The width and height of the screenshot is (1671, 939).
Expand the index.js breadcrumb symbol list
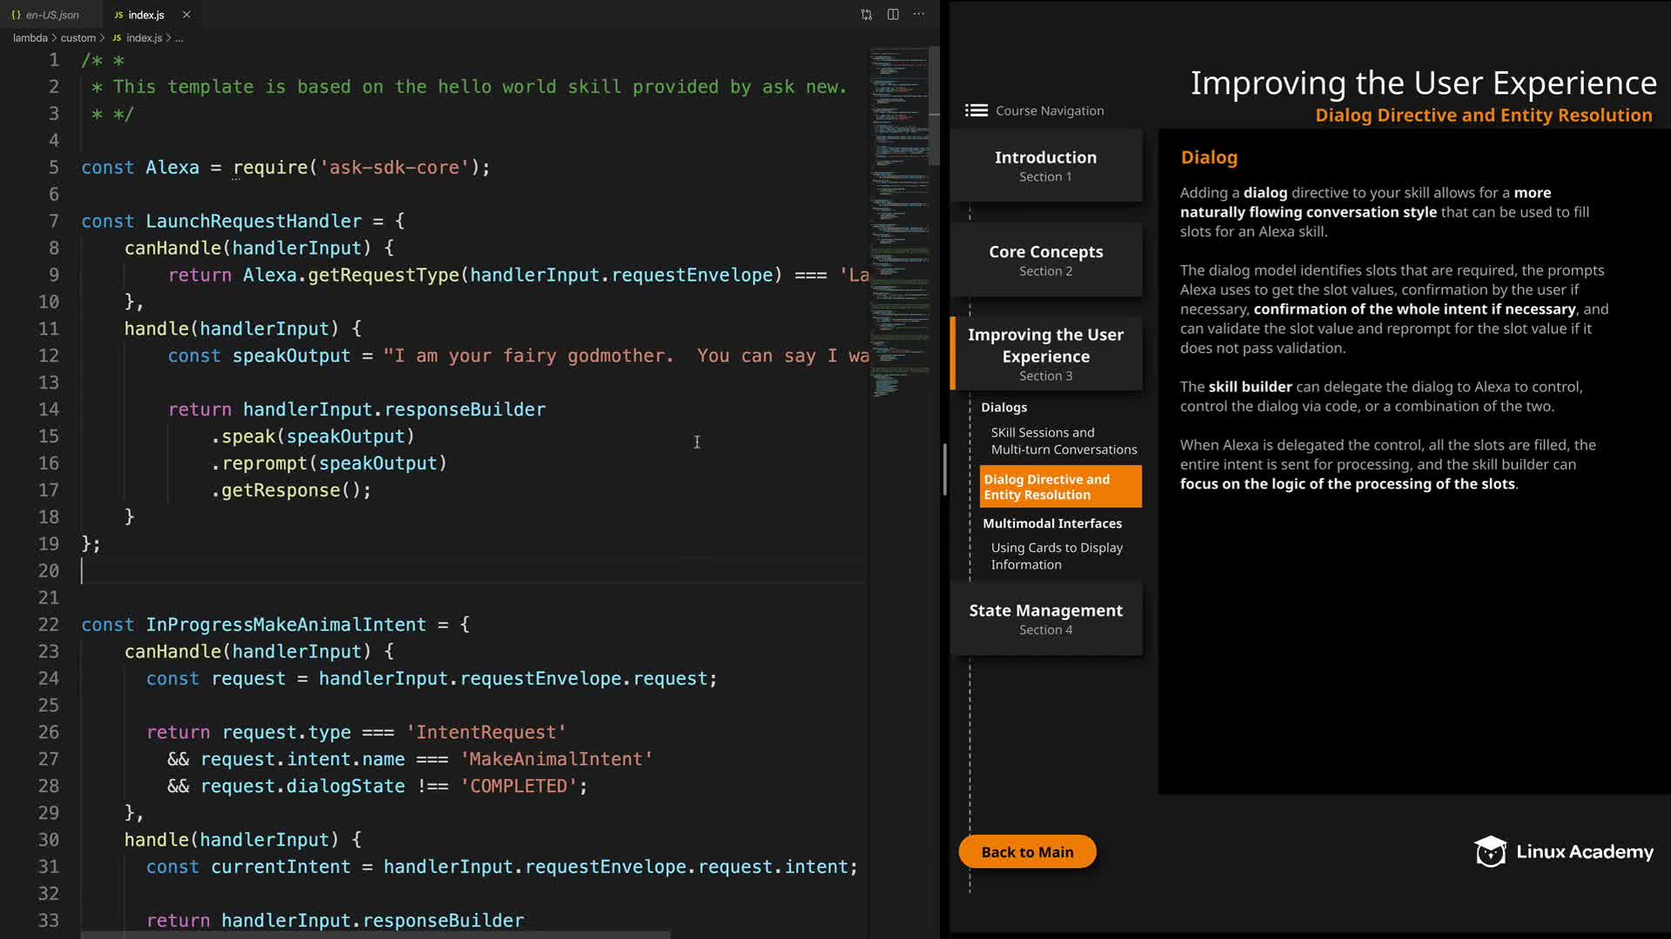click(x=179, y=38)
